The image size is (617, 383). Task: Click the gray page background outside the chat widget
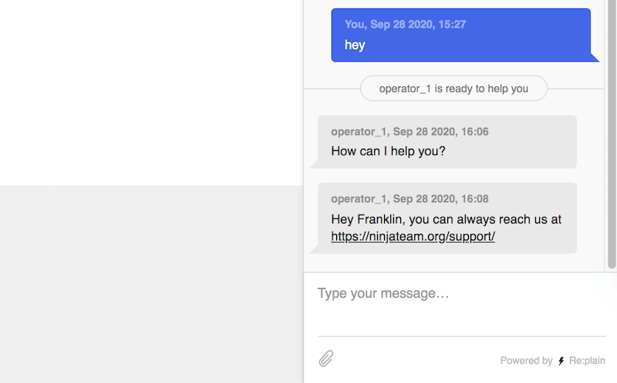(x=151, y=284)
